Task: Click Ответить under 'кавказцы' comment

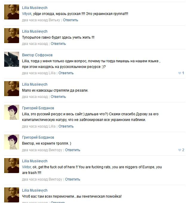Action: click(x=58, y=97)
